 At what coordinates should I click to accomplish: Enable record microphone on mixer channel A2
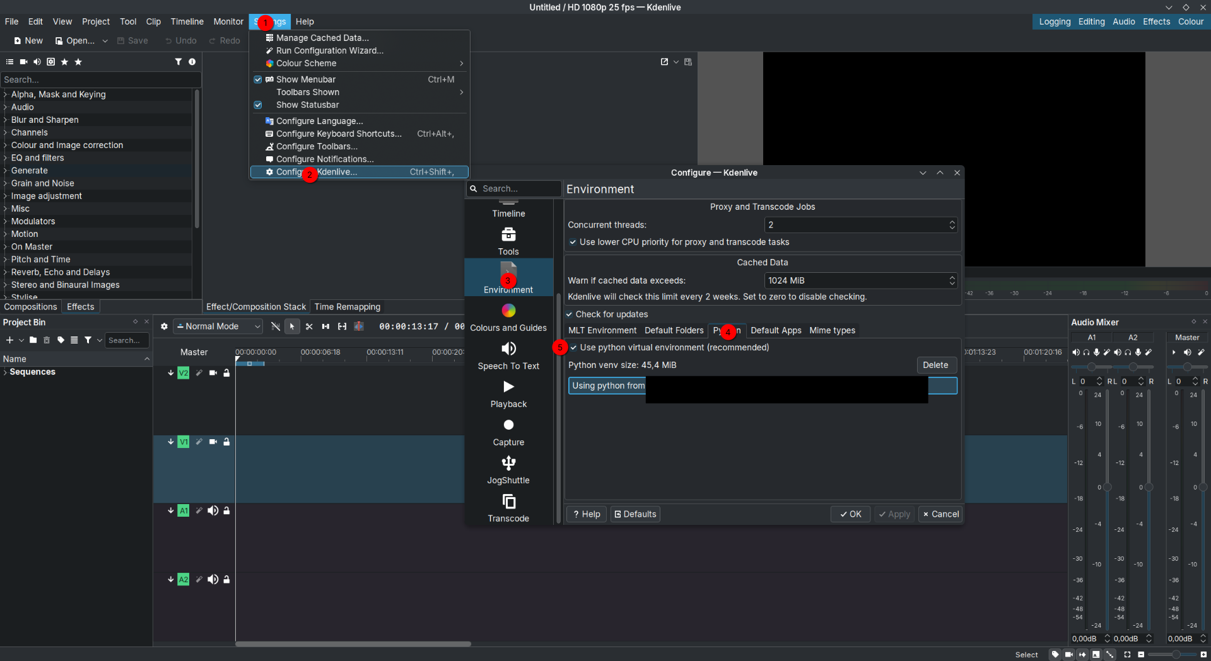(x=1138, y=352)
